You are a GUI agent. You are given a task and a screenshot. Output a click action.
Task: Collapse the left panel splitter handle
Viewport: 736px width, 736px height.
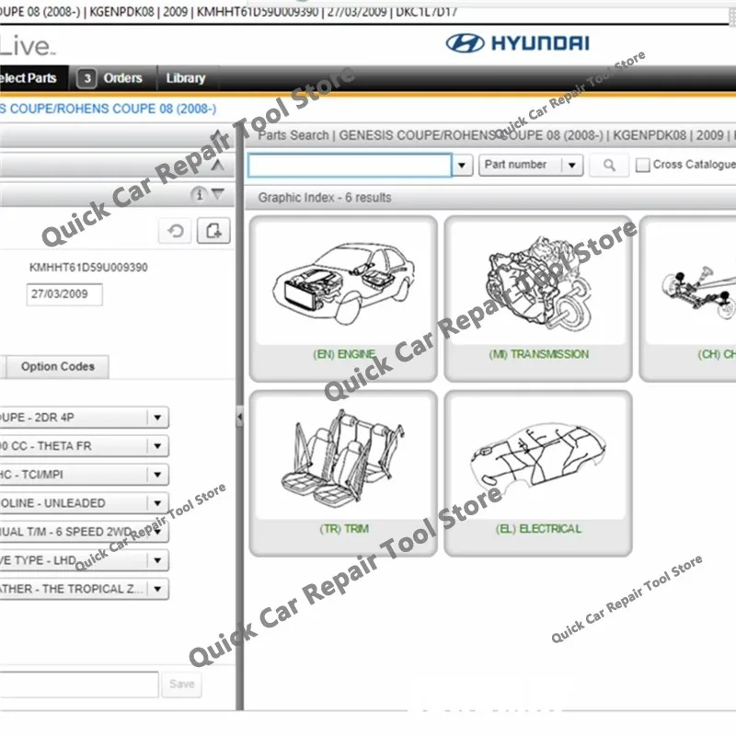239,417
